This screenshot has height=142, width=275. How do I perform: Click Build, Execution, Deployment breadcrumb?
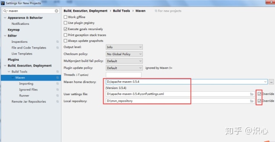tap(86, 11)
